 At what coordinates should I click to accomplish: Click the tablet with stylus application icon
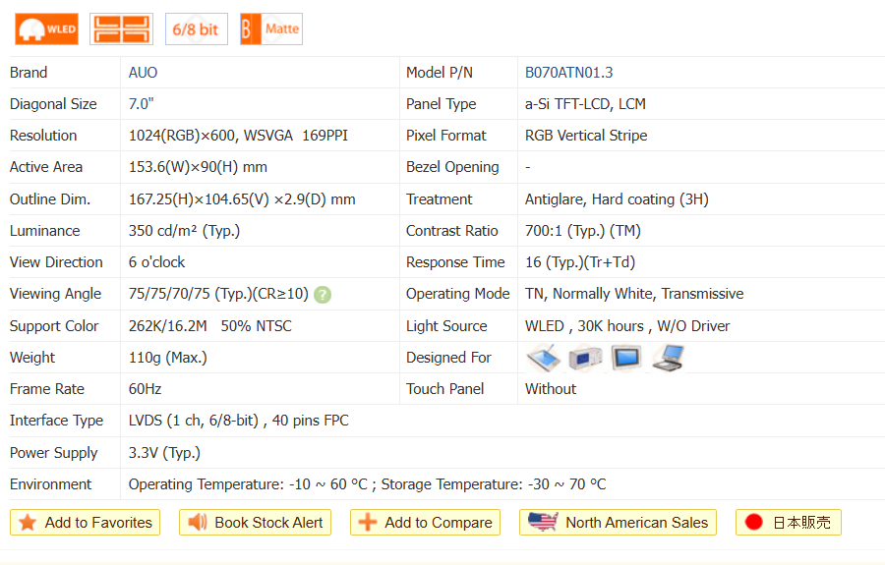tap(543, 358)
